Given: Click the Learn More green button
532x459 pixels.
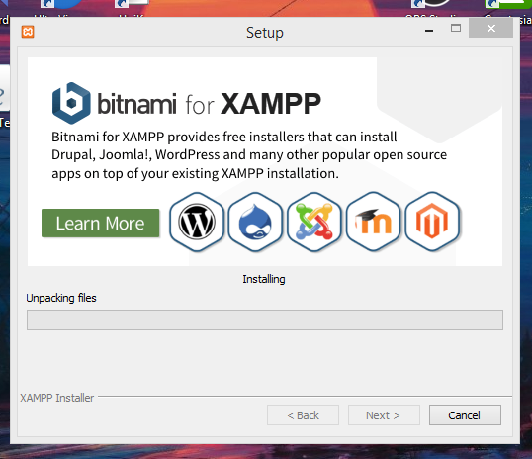Looking at the screenshot, I should coord(101,223).
